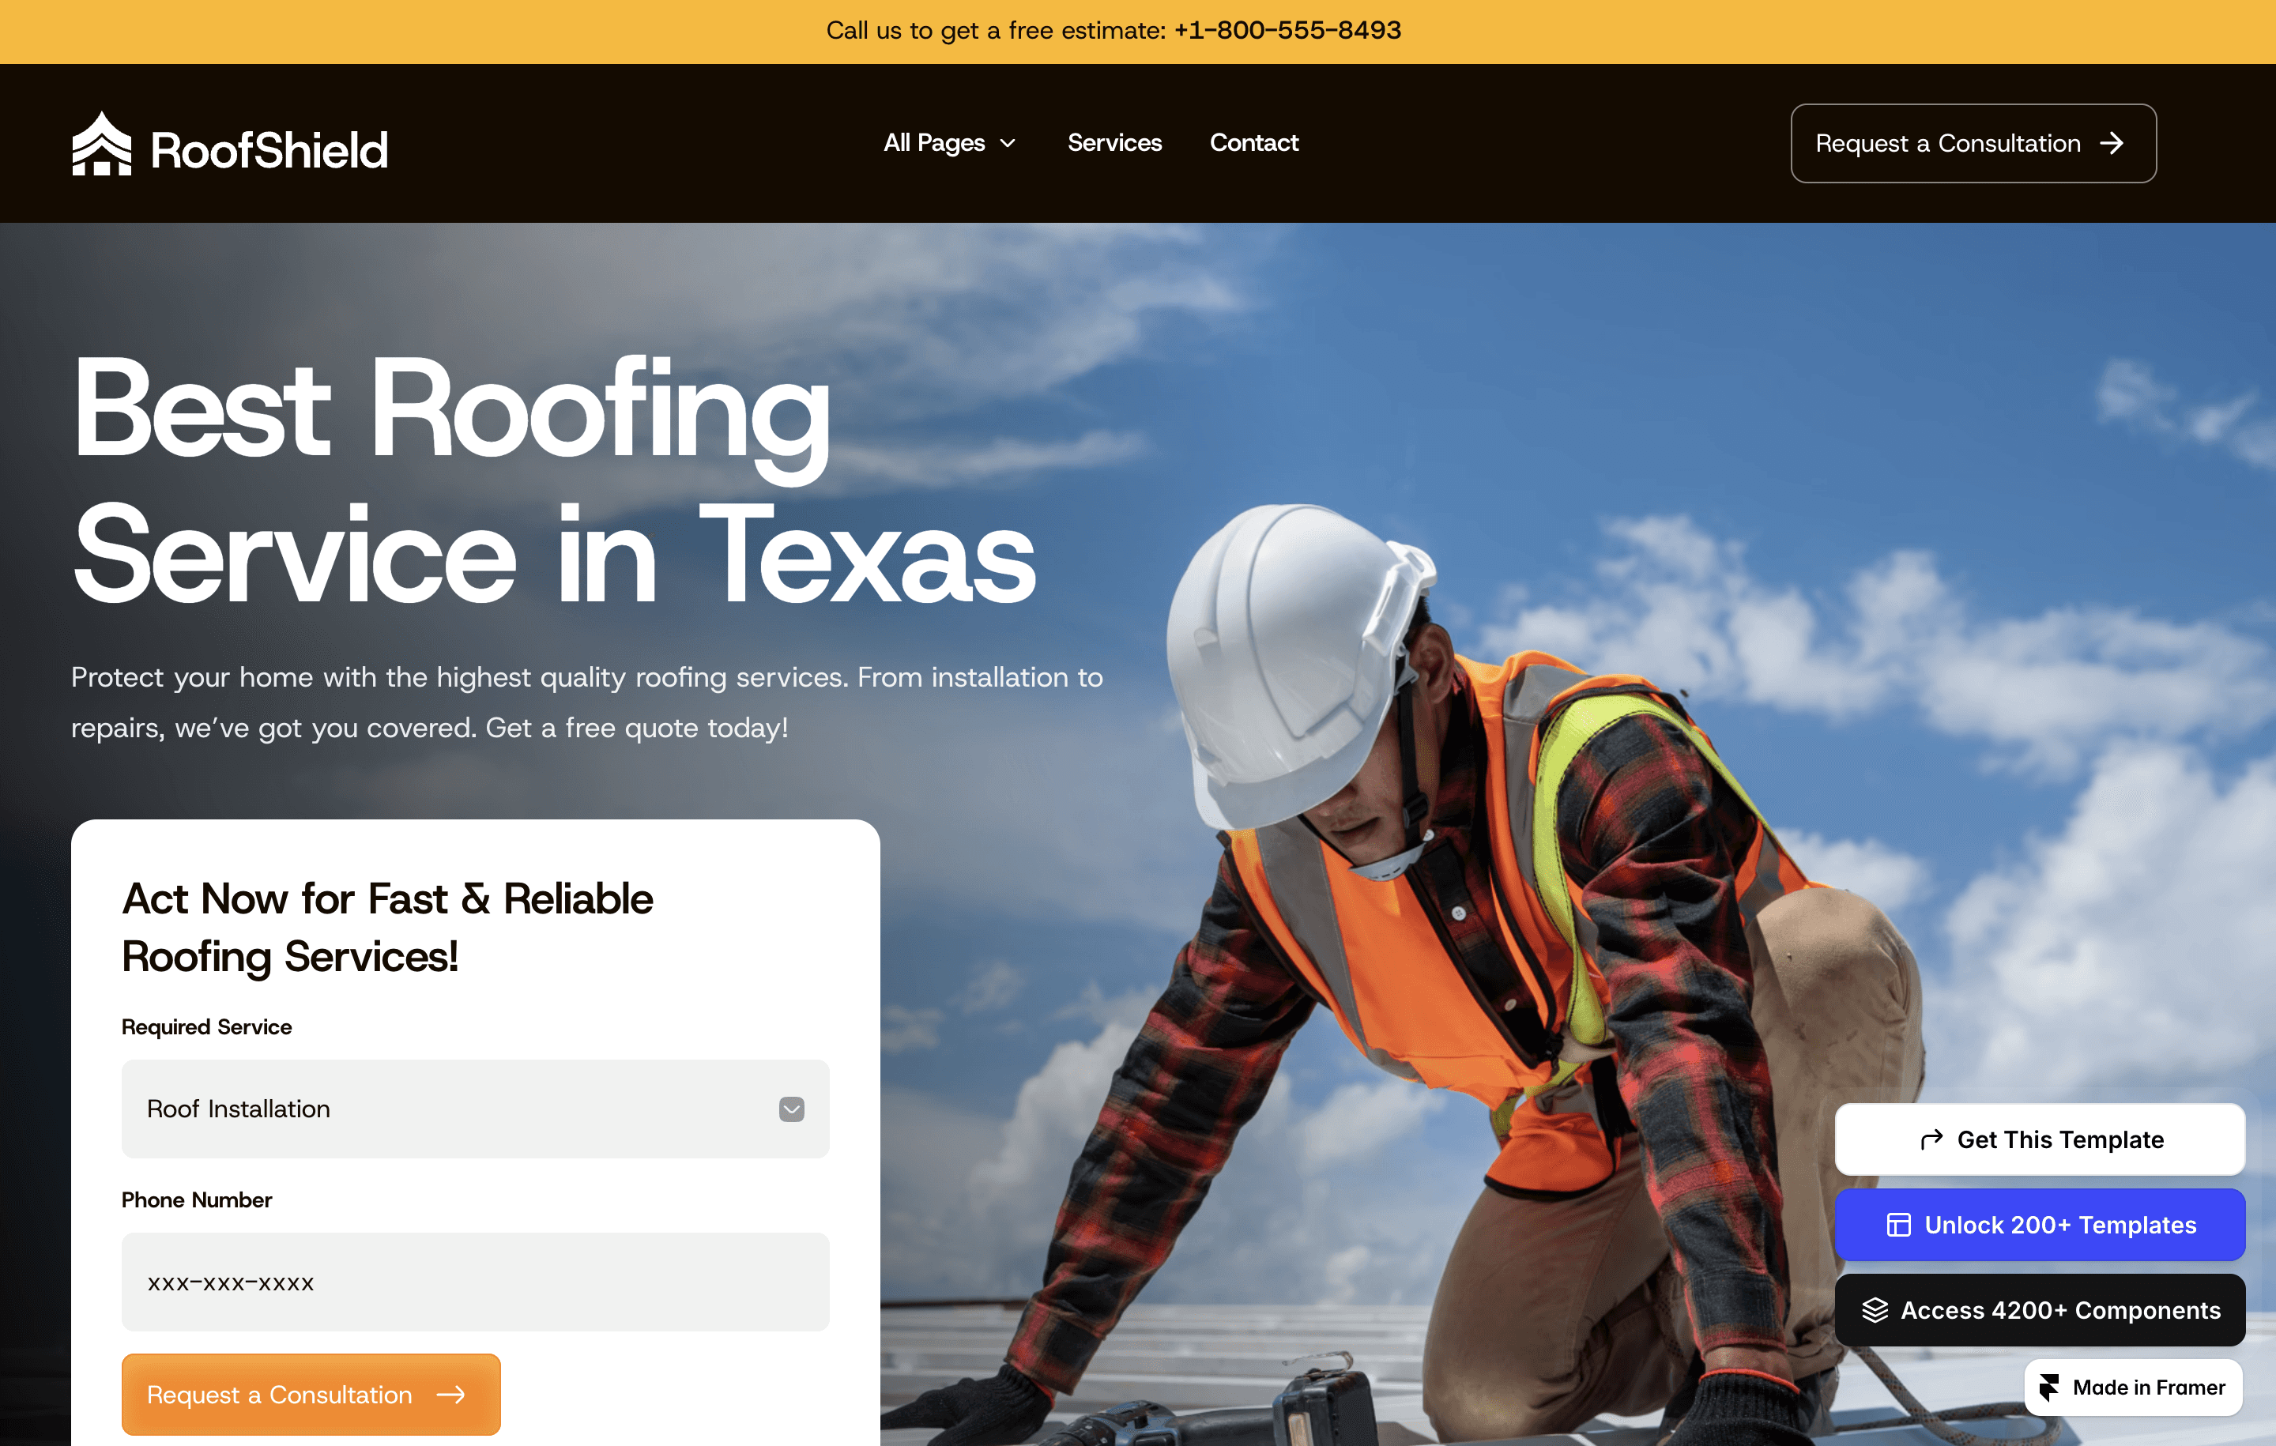Call the +1-800-555-8493 phone number link

click(1287, 30)
